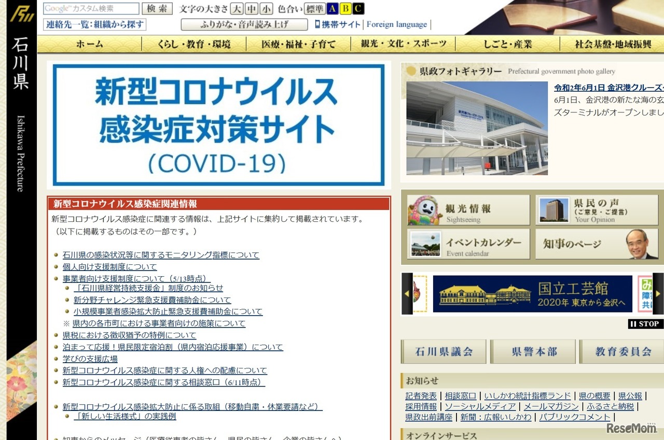Open 新分野チャレンジ緊急支援費補助金 link
Image resolution: width=664 pixels, height=440 pixels.
tap(152, 300)
